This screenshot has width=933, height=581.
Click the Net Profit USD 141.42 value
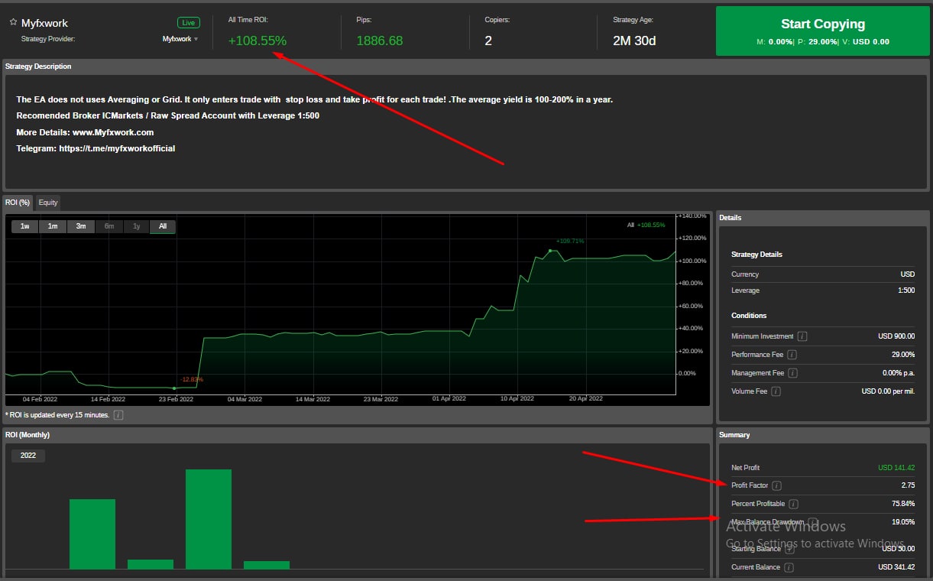[x=896, y=468]
